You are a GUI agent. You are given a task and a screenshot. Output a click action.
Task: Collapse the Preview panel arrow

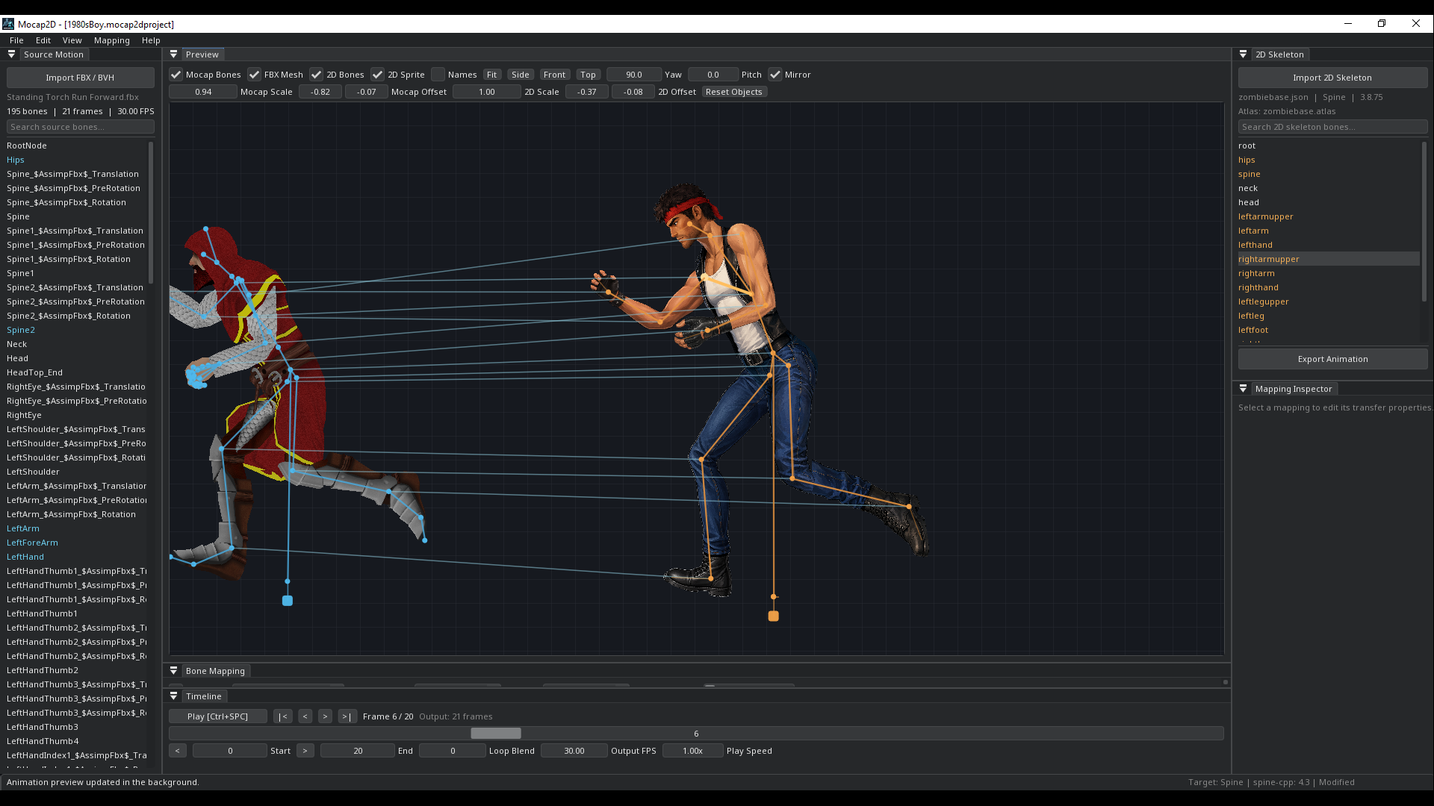tap(173, 54)
